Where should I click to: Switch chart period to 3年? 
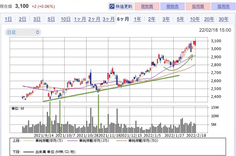coord(166,19)
